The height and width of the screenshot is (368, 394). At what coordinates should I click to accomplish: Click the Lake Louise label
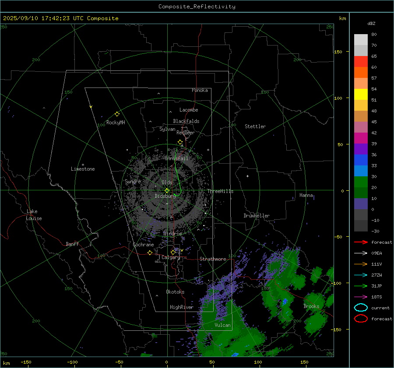[x=34, y=215]
